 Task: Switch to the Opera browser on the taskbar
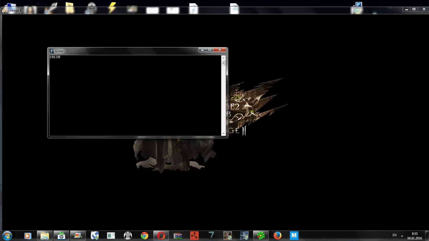coord(161,236)
